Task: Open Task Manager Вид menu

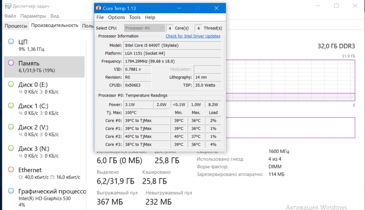Action: tap(55, 16)
